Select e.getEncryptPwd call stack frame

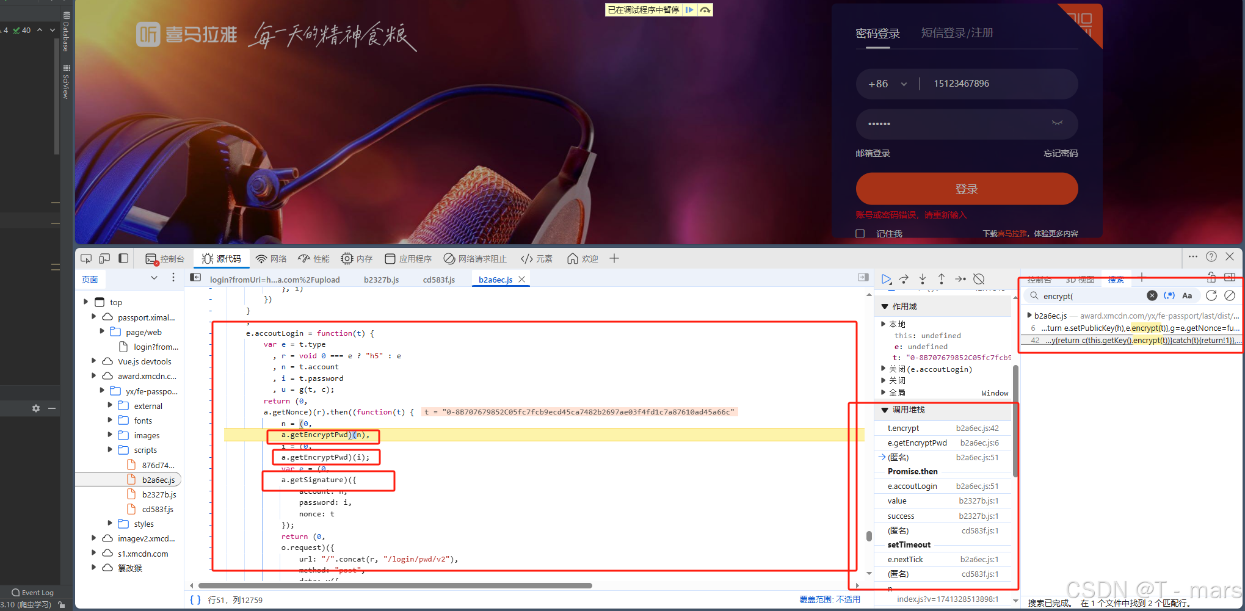(943, 443)
